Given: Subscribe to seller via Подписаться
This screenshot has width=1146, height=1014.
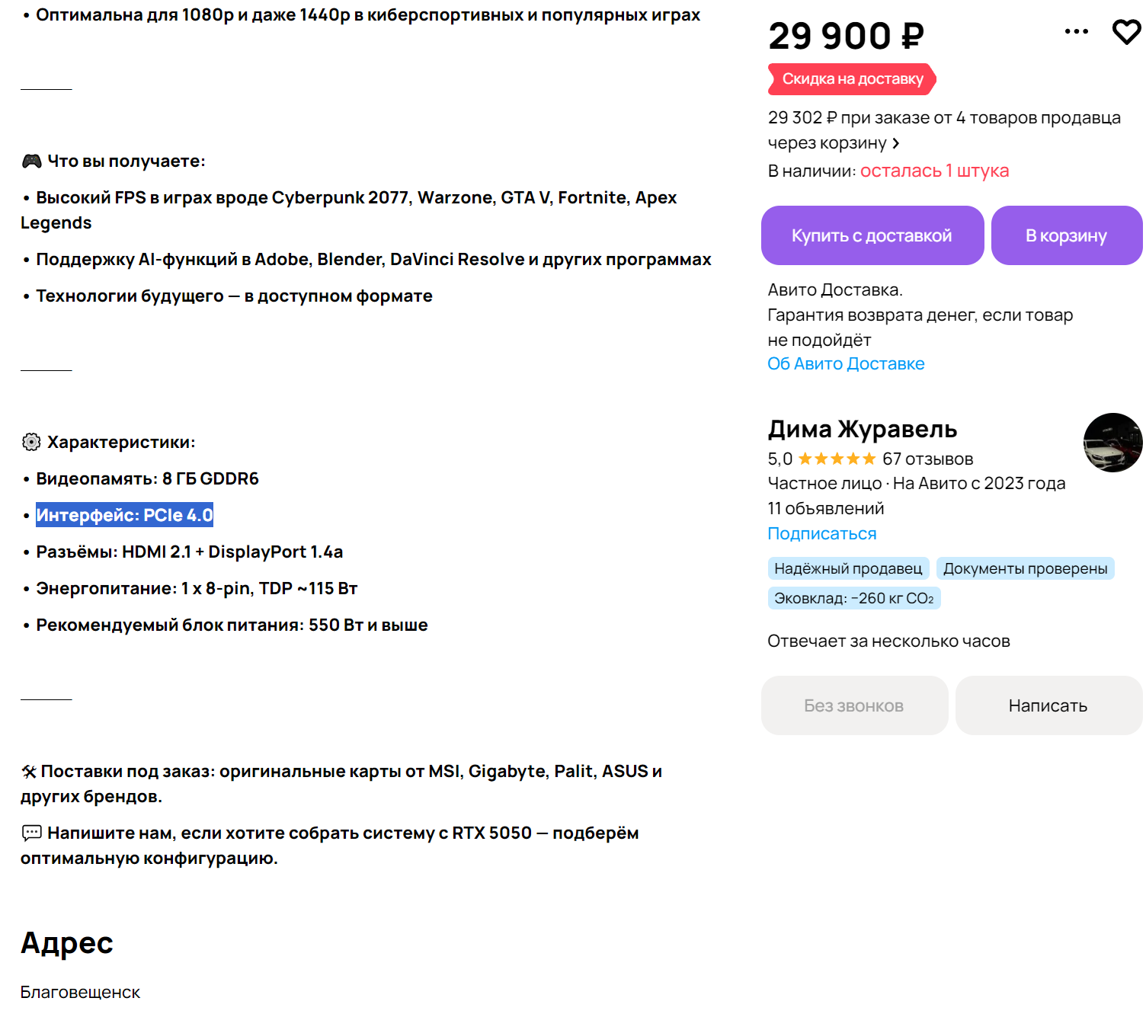Looking at the screenshot, I should (x=822, y=533).
